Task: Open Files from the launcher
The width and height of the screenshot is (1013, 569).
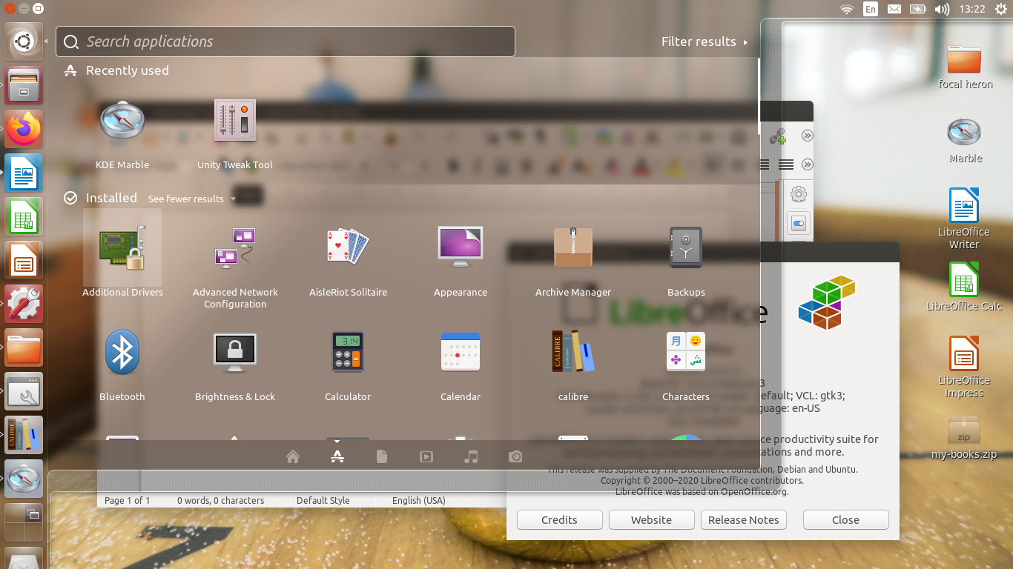Action: 24,84
